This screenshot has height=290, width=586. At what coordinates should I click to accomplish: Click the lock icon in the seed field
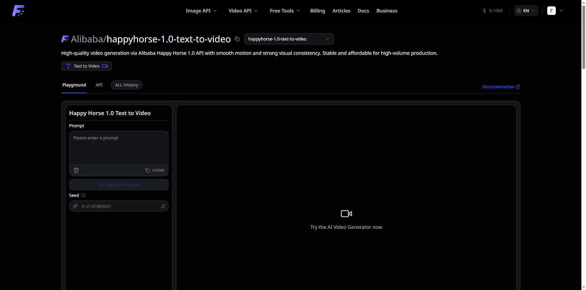(75, 206)
